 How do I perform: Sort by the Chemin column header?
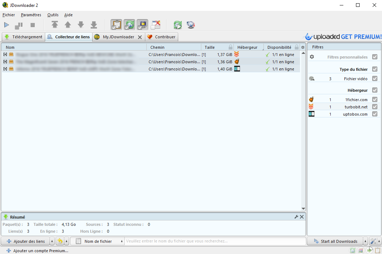174,47
